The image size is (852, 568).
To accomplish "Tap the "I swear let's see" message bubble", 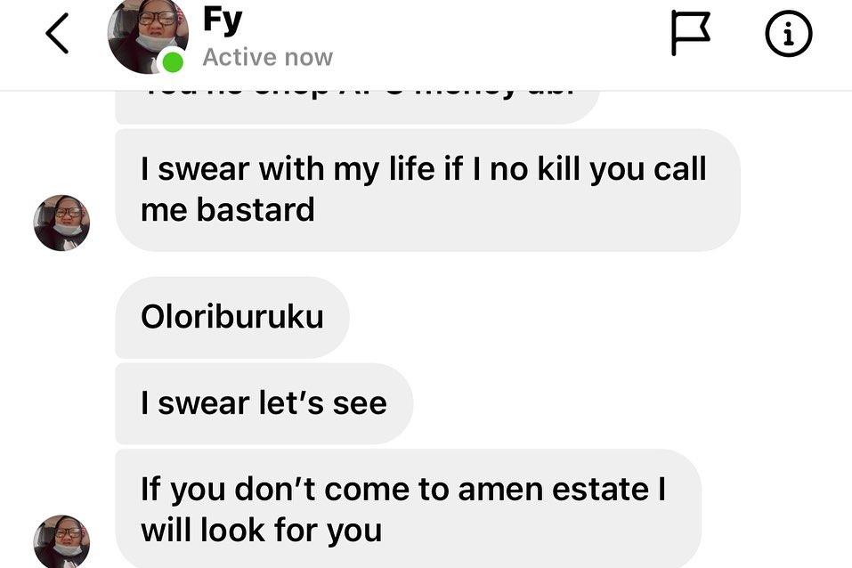I will coord(264,404).
